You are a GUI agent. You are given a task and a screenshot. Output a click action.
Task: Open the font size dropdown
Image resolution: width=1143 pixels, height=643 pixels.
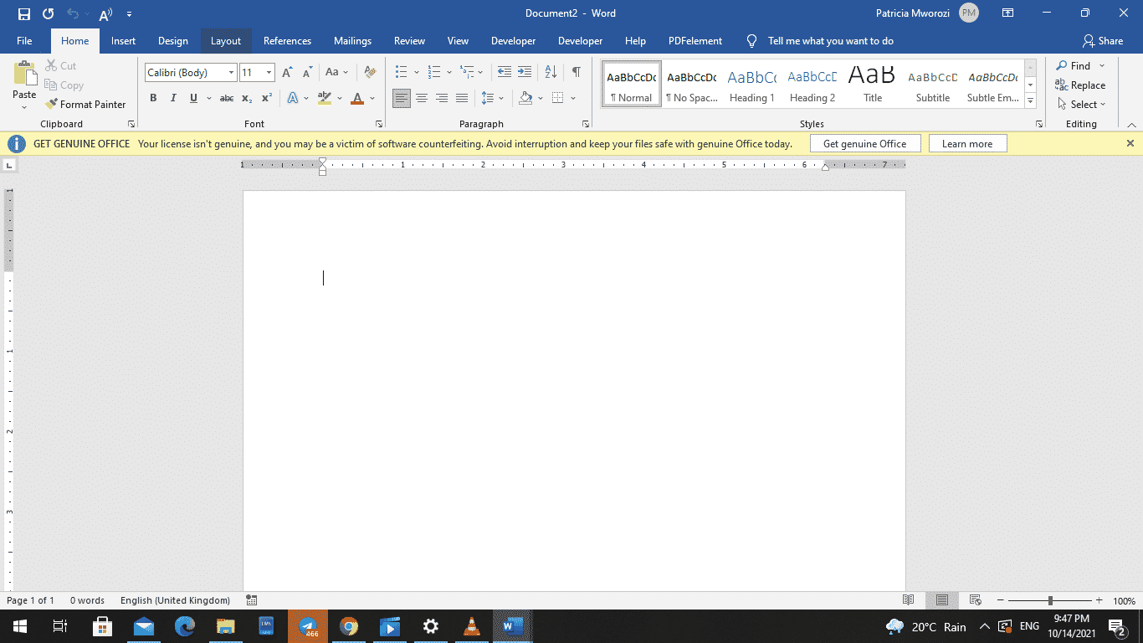click(x=270, y=72)
